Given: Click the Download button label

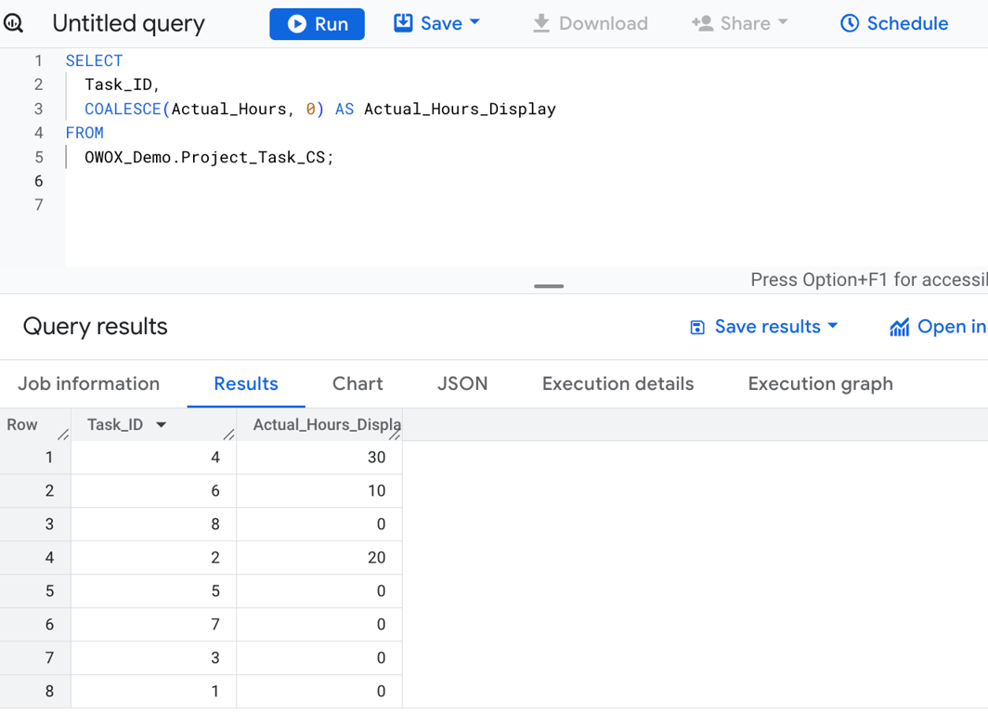Looking at the screenshot, I should (603, 23).
